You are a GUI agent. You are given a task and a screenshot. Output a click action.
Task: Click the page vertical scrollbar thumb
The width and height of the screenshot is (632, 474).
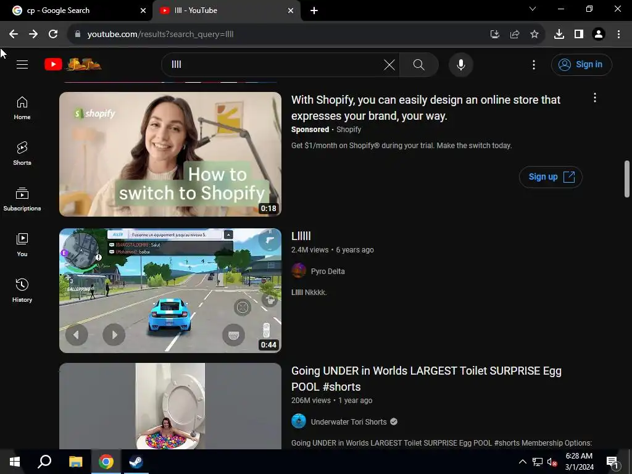click(627, 179)
